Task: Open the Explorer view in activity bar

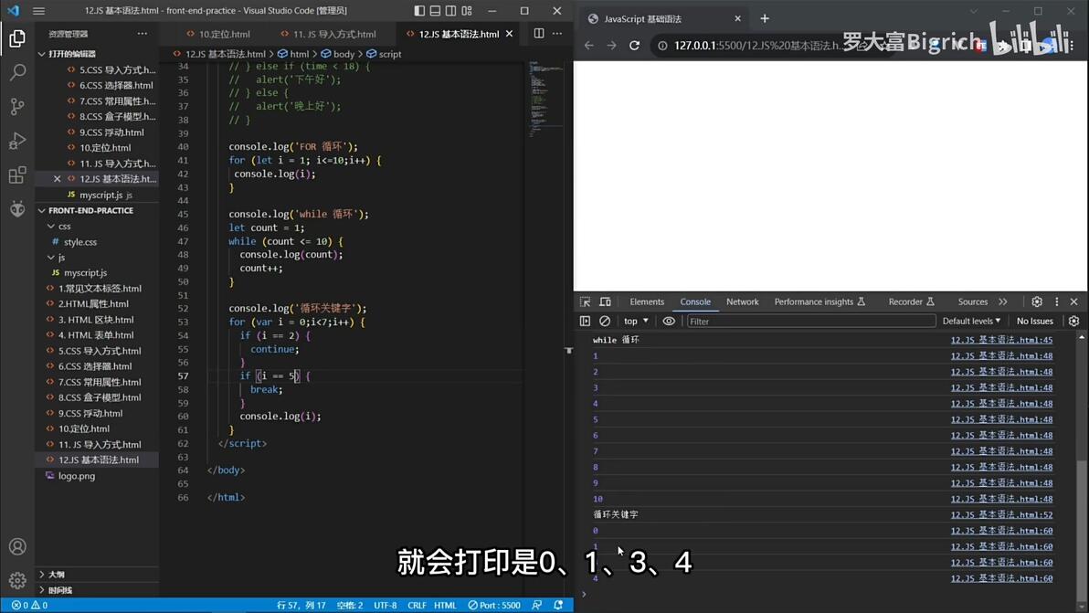Action: click(17, 38)
